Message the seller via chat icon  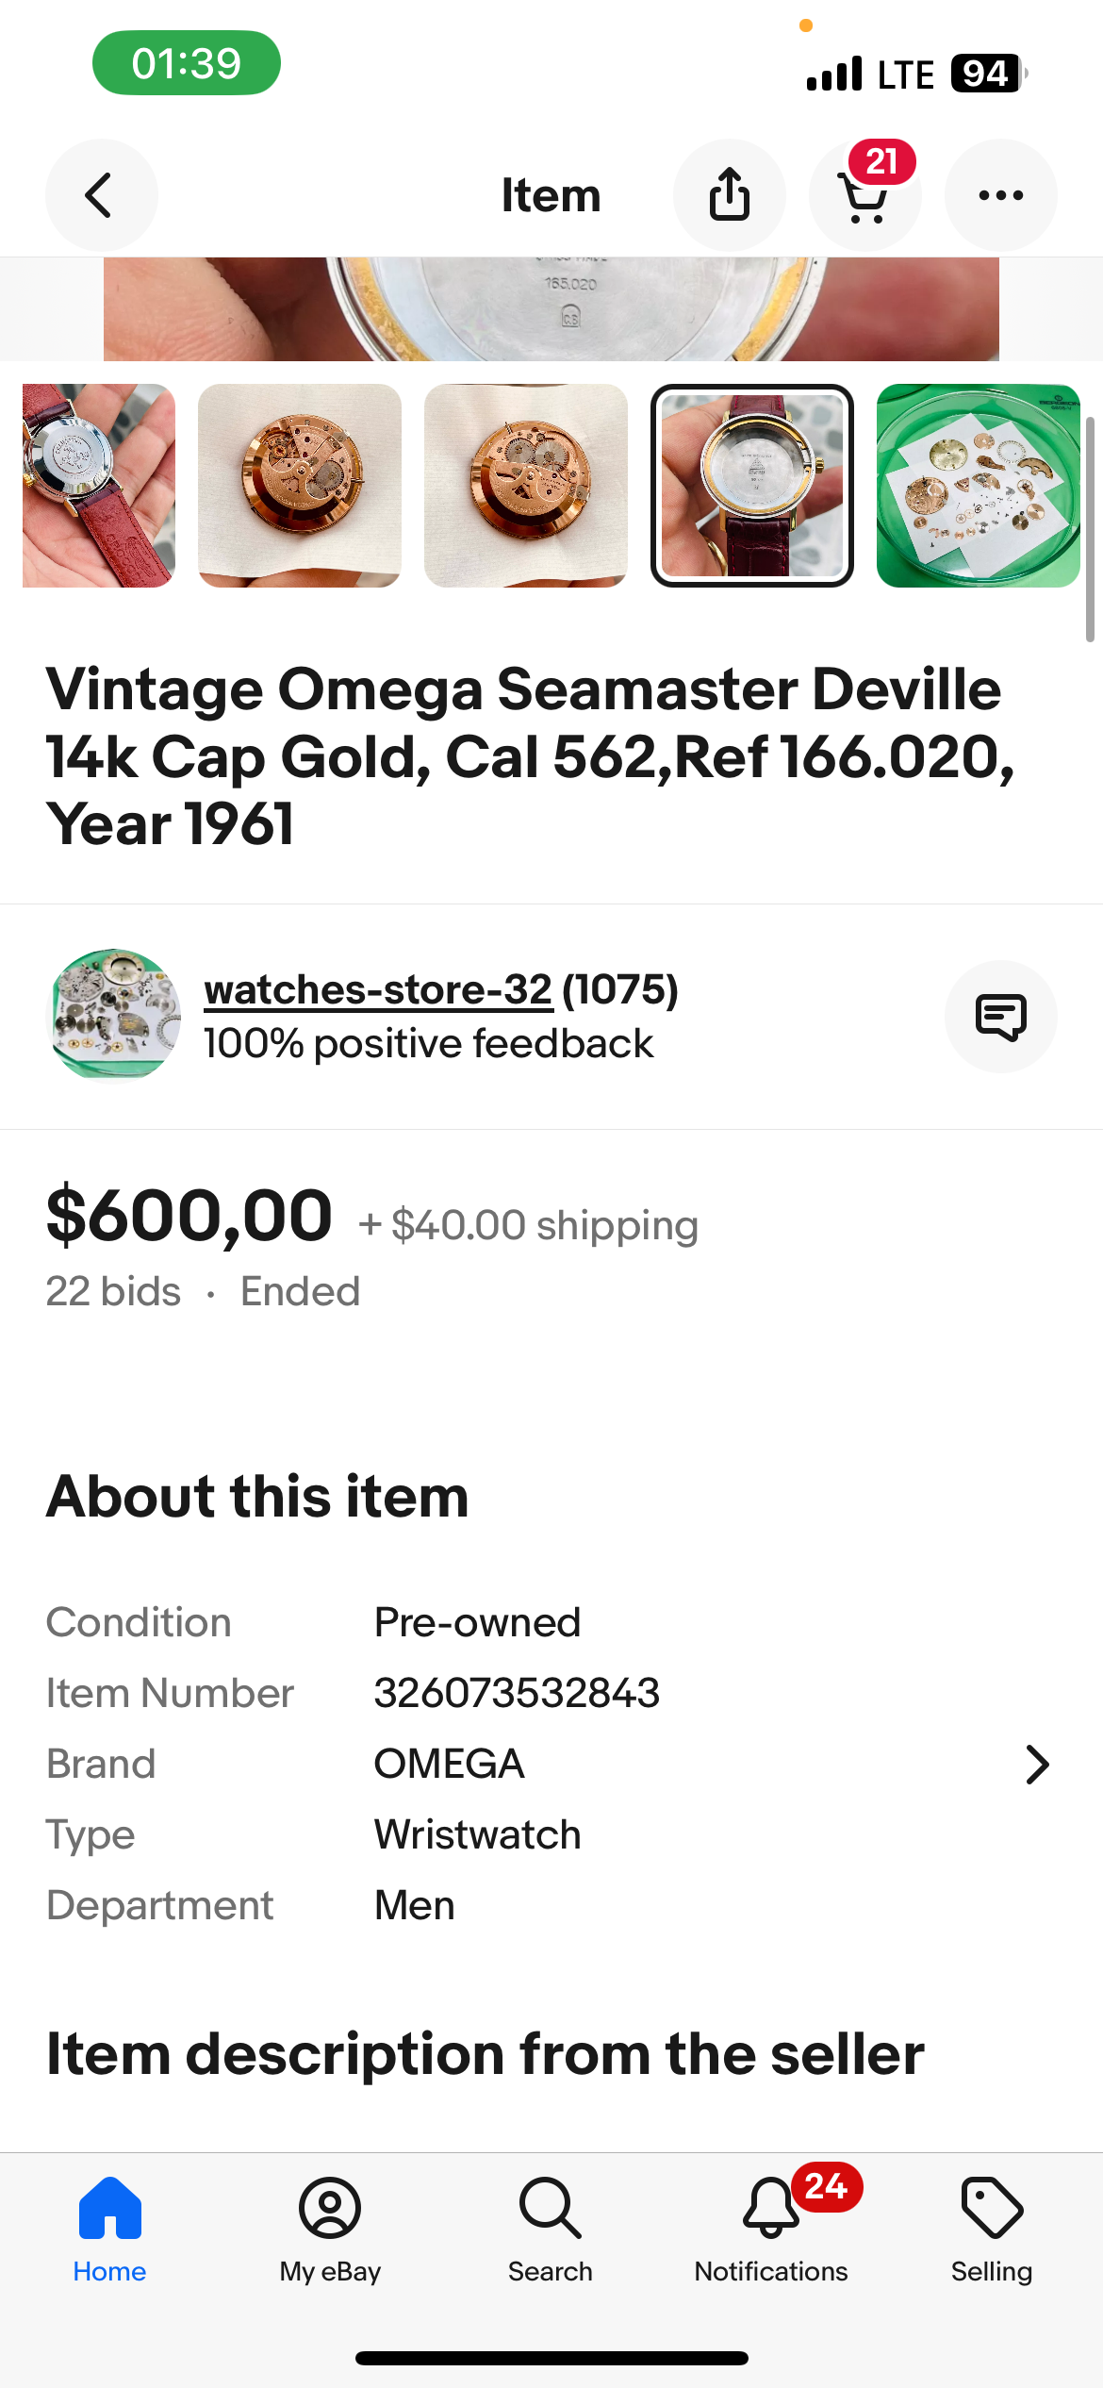1000,1017
